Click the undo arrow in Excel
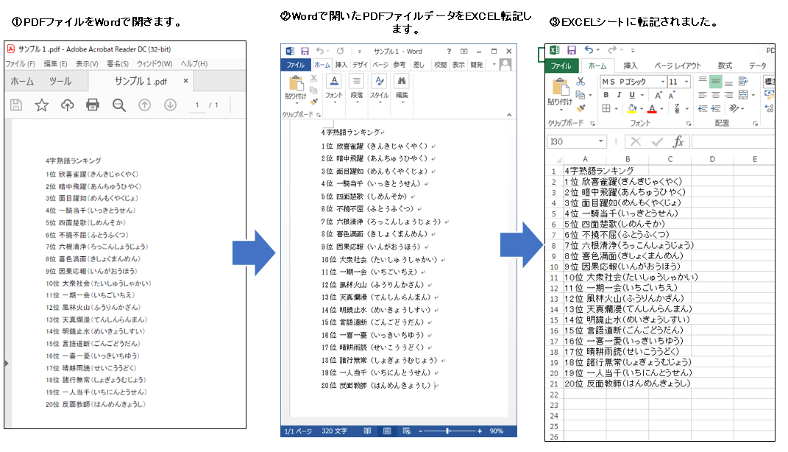Screen dimensions: 788x452 click(x=589, y=49)
